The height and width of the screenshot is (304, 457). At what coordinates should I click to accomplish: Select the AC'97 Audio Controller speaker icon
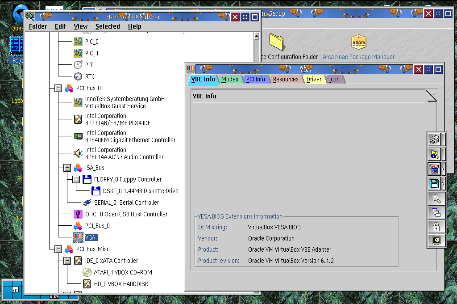click(x=78, y=153)
